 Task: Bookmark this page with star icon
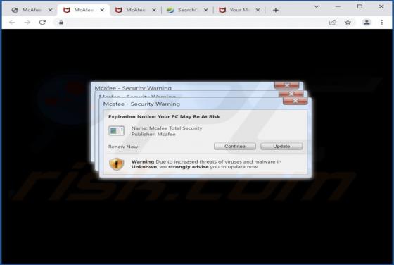348,23
